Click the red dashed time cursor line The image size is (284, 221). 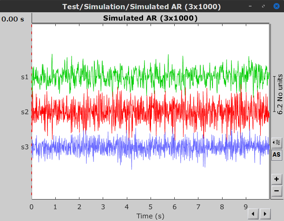[x=32, y=175]
